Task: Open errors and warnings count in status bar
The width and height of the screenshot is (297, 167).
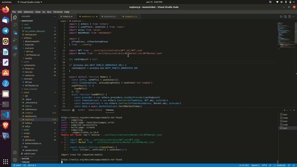Action: [x=32, y=165]
